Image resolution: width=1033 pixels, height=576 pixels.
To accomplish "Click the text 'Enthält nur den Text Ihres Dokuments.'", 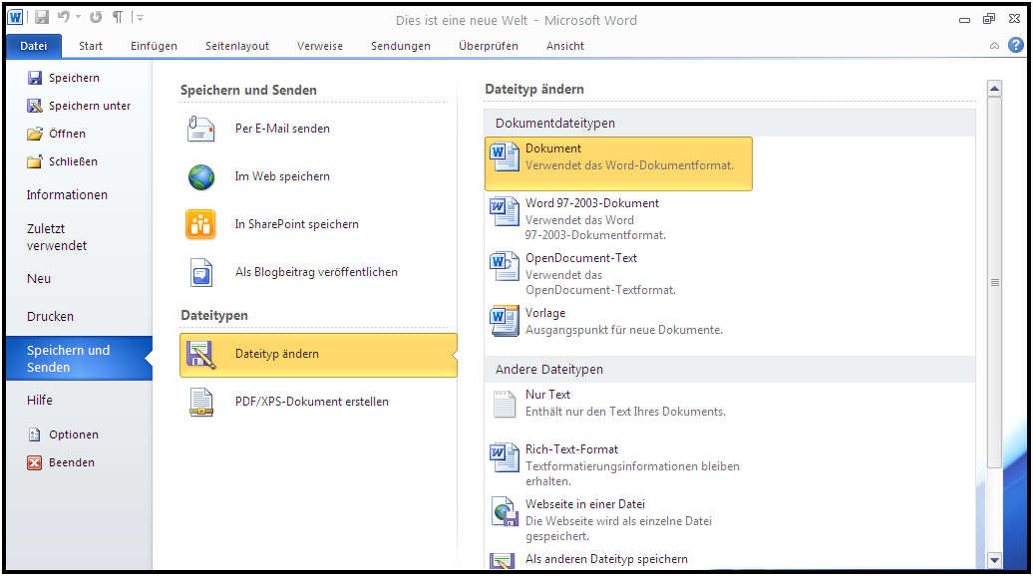I will point(625,412).
